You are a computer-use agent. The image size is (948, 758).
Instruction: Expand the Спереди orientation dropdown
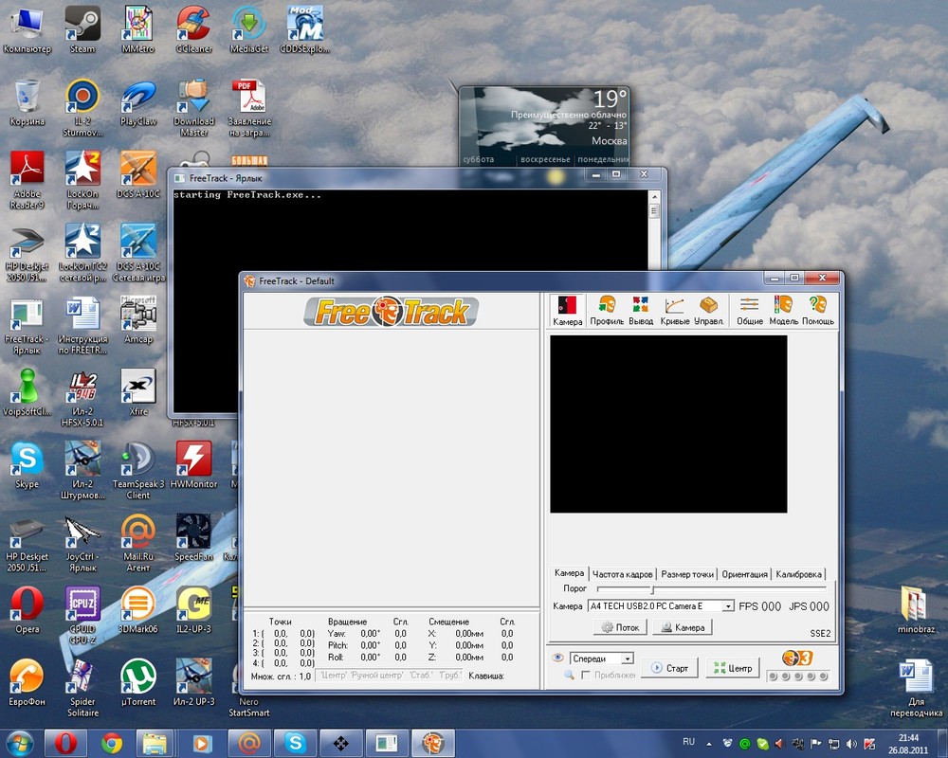tap(626, 659)
